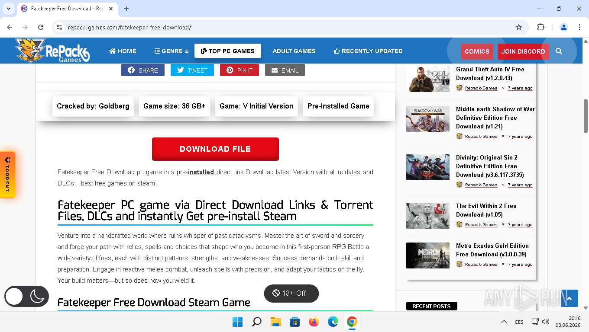The image size is (589, 332).
Task: Open The Evil Within 2 Free Download link
Action: click(x=486, y=210)
